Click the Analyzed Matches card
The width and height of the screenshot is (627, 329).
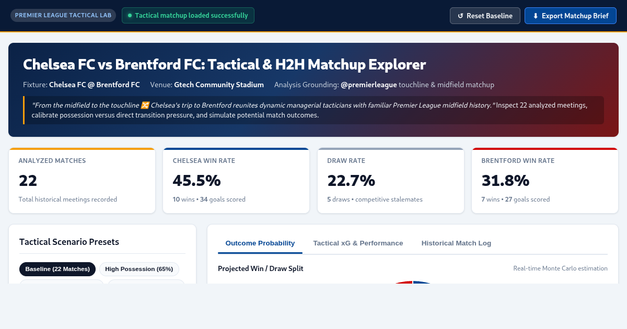coord(82,181)
